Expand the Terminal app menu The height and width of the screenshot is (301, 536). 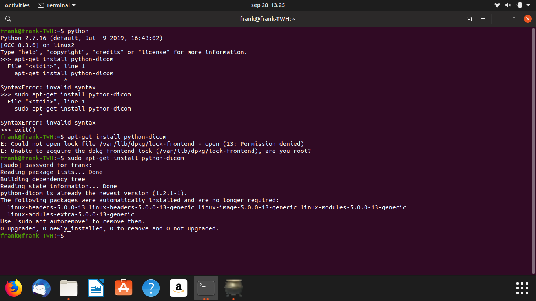pyautogui.click(x=57, y=5)
